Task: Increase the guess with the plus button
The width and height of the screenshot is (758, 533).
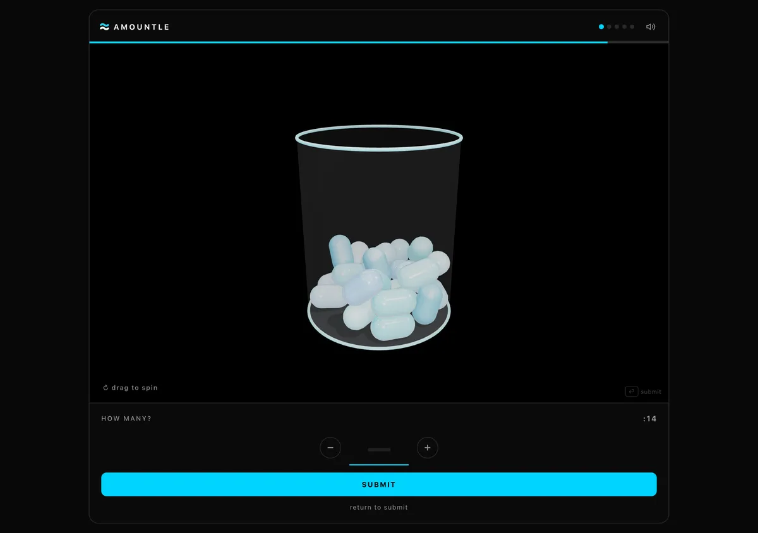Action: click(x=428, y=448)
